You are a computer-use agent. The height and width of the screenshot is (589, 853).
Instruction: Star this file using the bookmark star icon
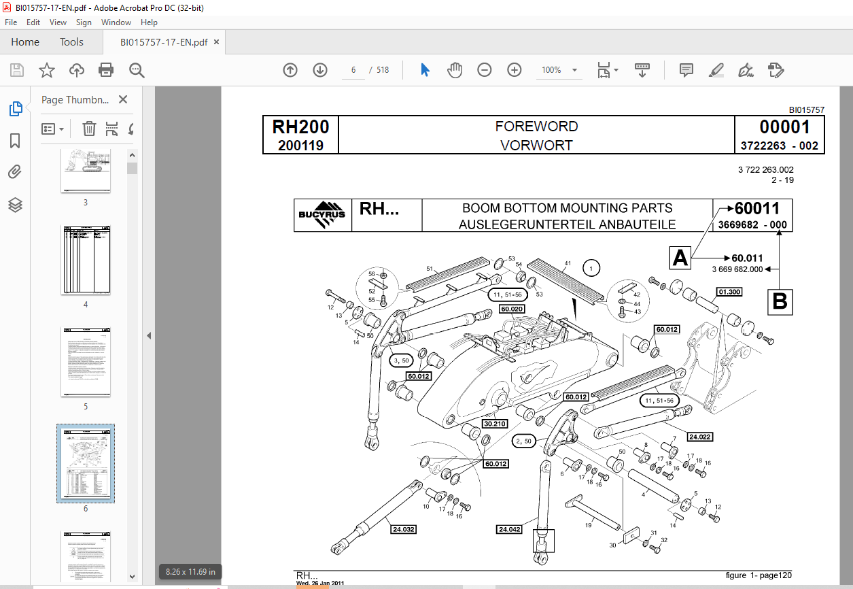47,70
